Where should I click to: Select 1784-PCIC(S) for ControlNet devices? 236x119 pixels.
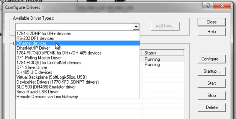click(78, 62)
